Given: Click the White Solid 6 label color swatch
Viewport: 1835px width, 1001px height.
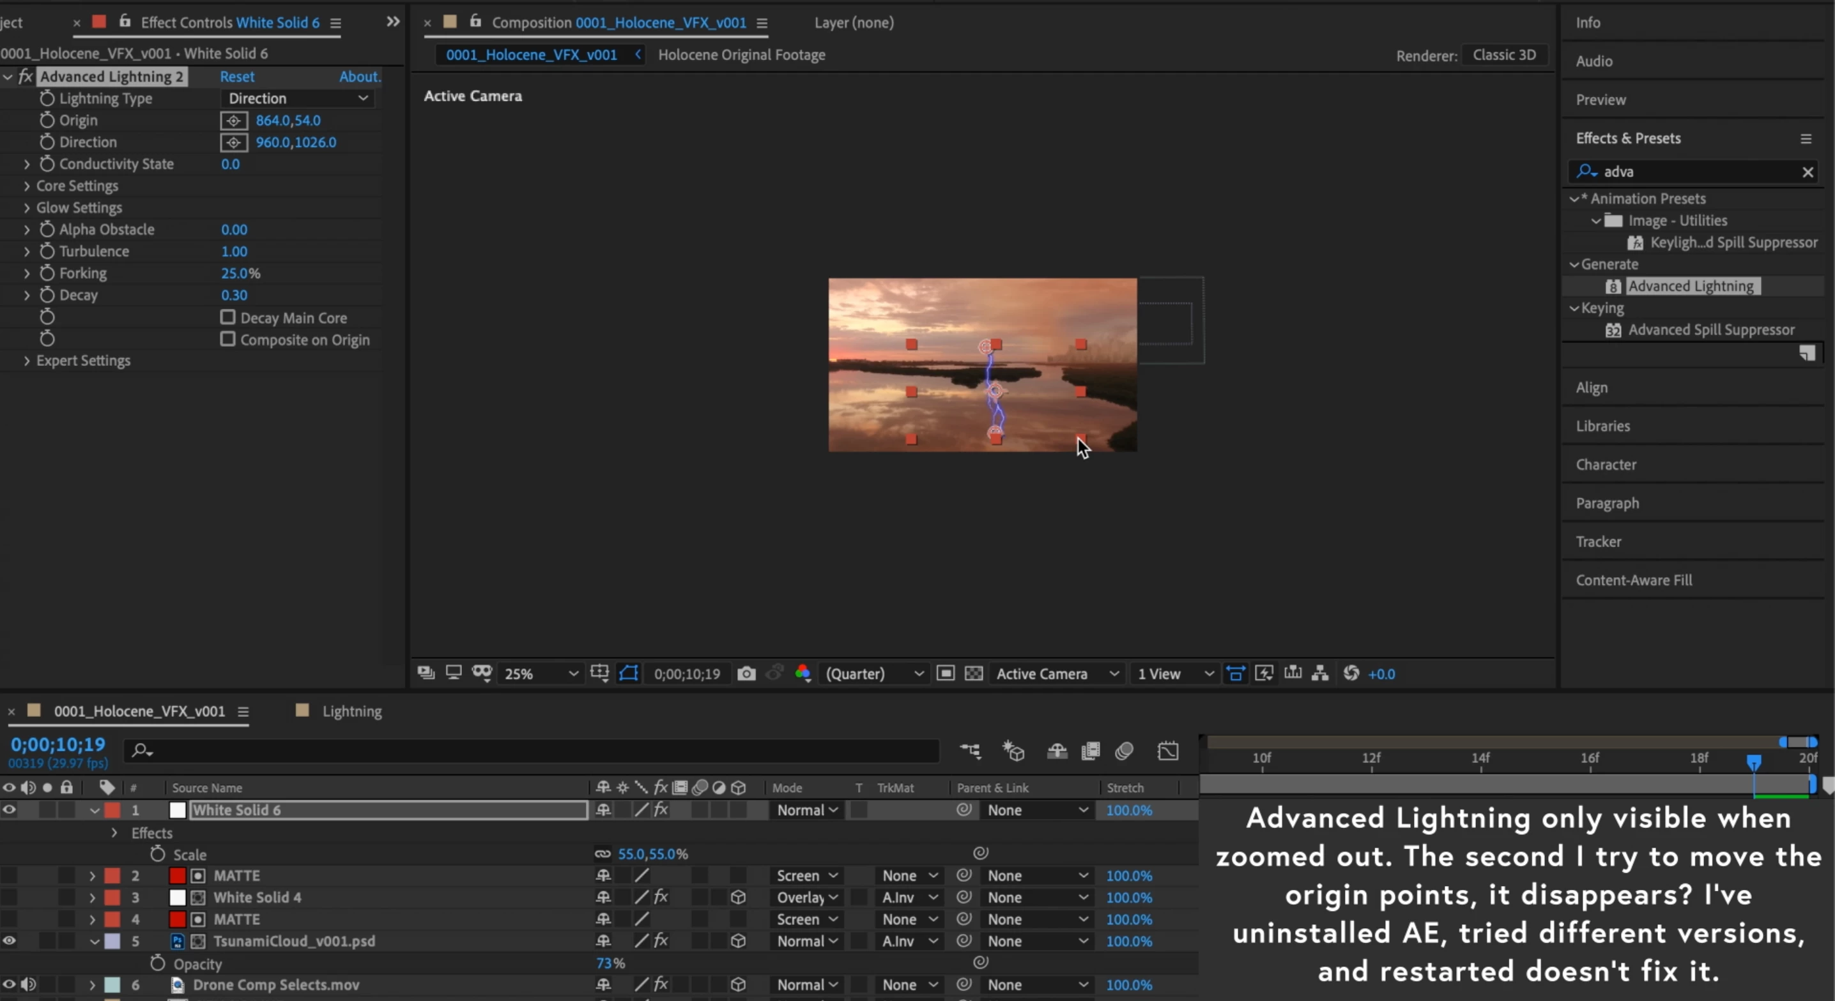Looking at the screenshot, I should tap(112, 810).
